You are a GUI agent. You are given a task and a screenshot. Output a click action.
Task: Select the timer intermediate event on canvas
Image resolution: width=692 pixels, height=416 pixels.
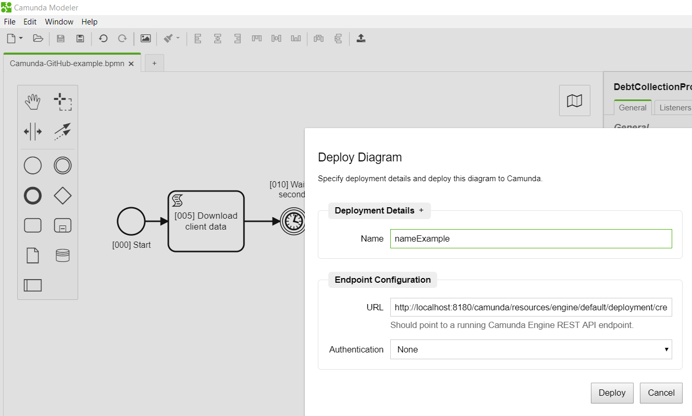pyautogui.click(x=292, y=221)
